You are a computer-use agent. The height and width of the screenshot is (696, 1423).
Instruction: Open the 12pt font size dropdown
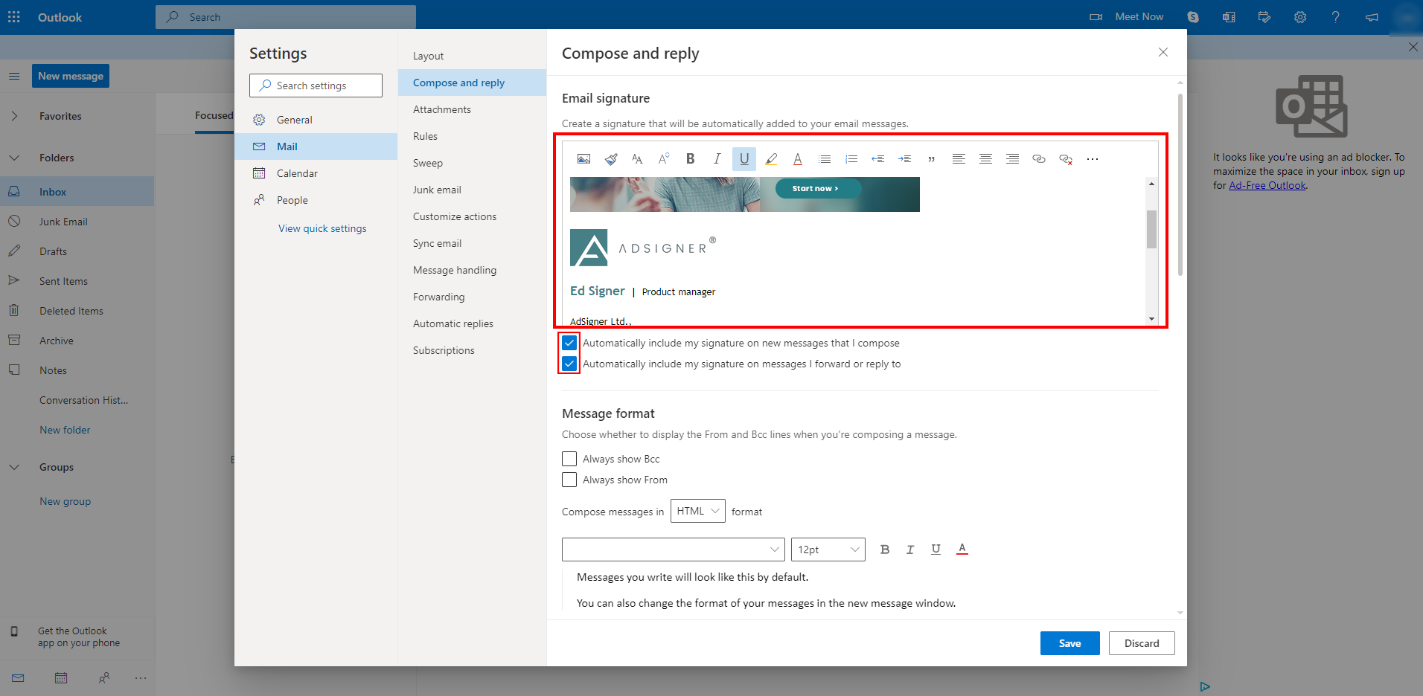828,550
